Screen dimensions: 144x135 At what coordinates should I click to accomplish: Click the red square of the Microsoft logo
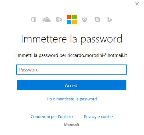pyautogui.click(x=69, y=17)
